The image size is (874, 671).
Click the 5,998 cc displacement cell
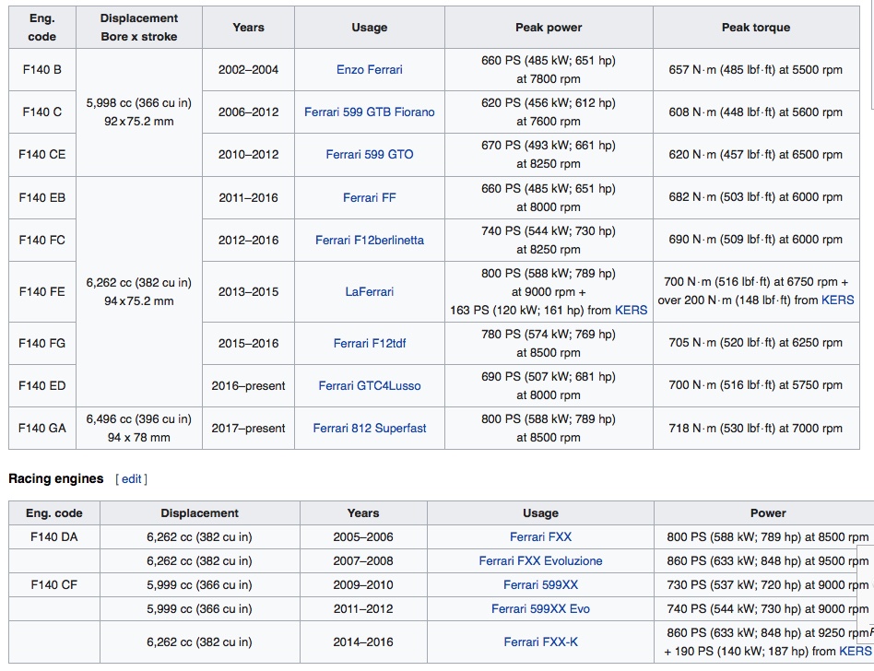(x=139, y=112)
